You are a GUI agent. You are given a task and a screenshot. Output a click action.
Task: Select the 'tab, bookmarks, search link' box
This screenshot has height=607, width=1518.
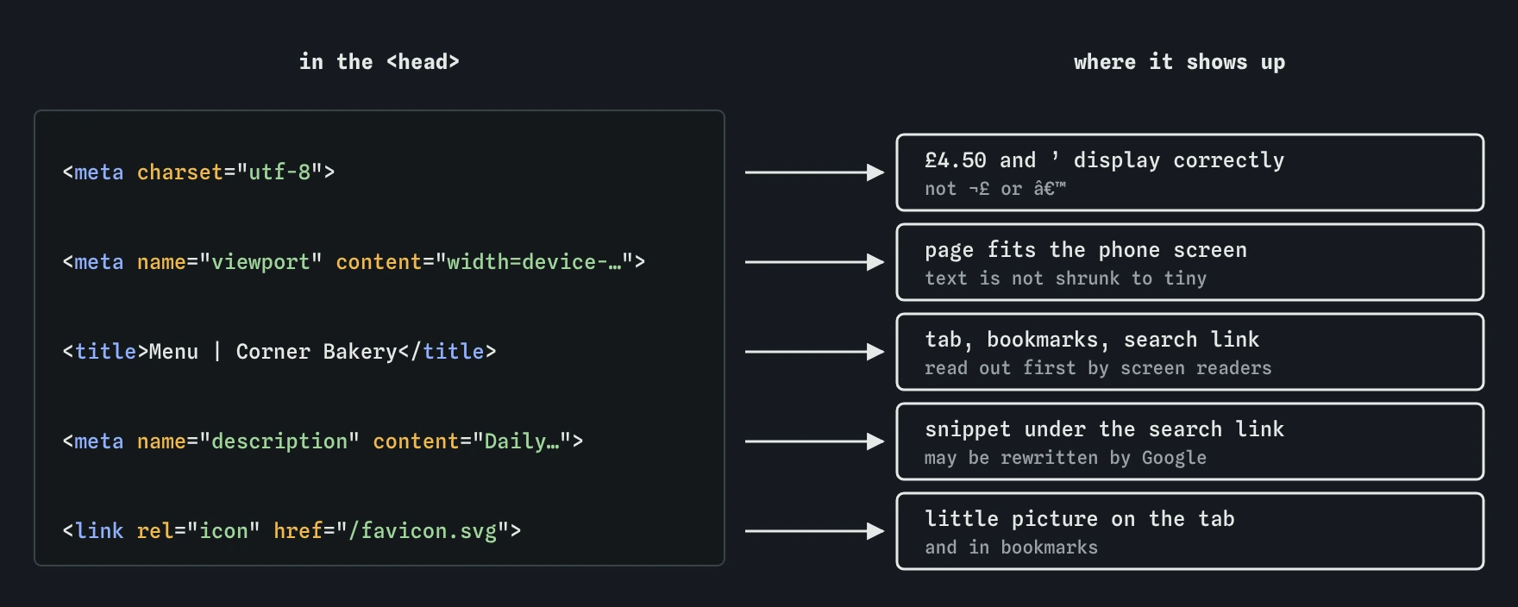(1190, 352)
